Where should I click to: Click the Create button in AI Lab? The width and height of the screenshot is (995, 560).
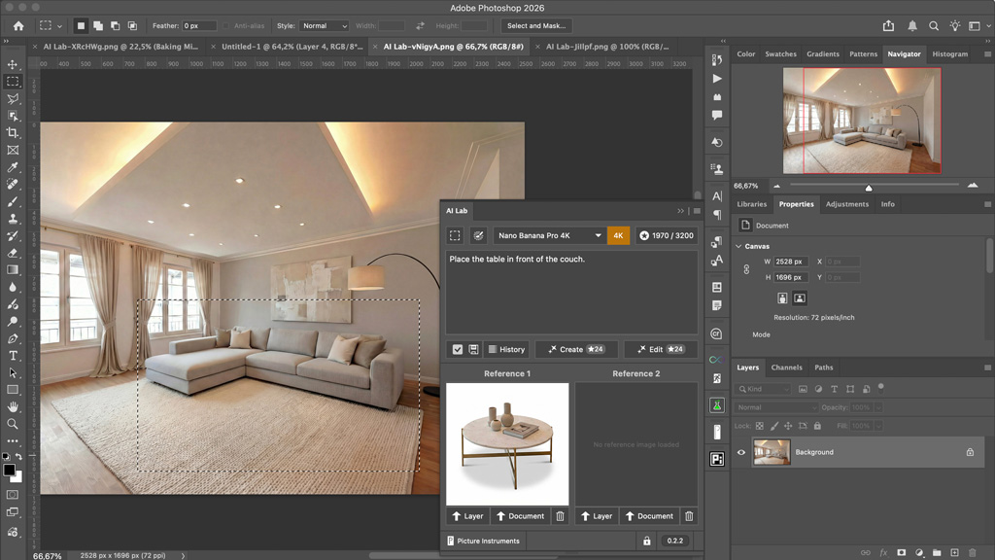coord(576,349)
